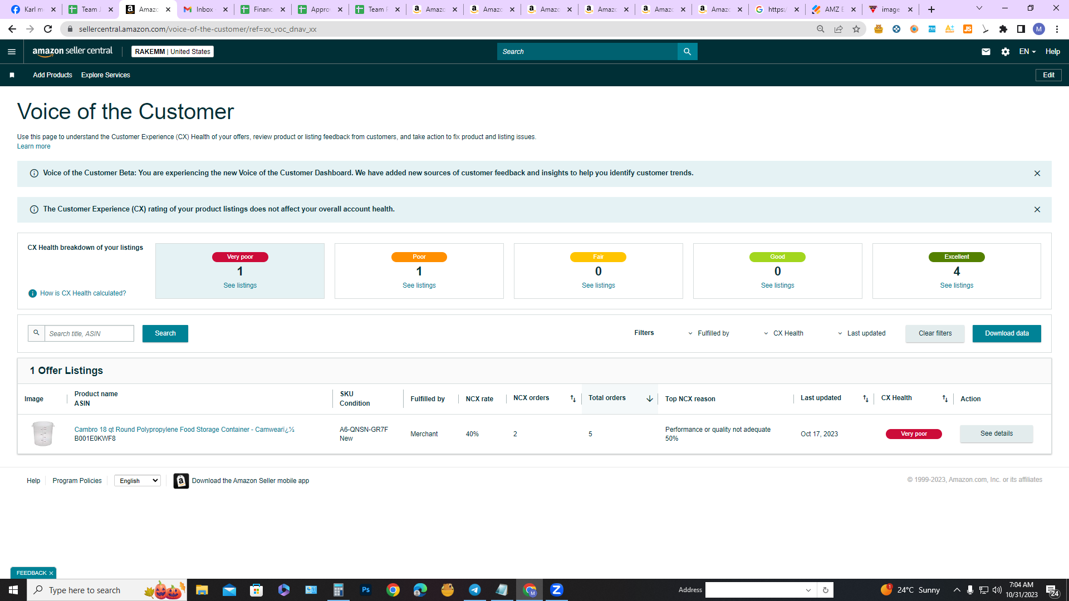Click See details for Cambro container
Screen dimensions: 1069x601
[996, 433]
